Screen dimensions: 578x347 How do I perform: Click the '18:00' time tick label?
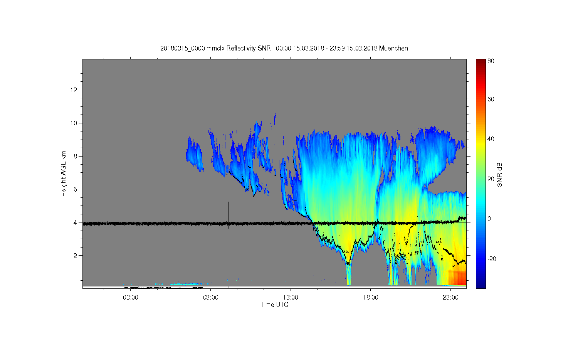point(371,298)
